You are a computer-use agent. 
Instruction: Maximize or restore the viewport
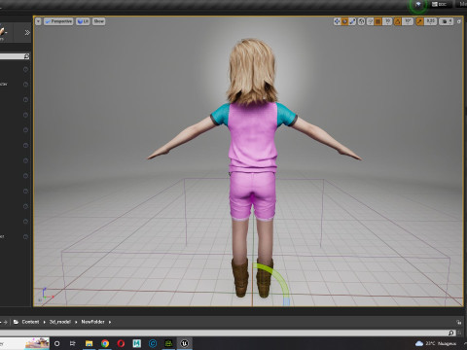459,21
